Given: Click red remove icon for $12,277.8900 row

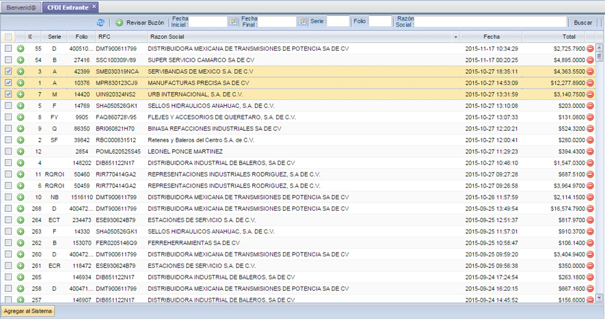Looking at the screenshot, I should (591, 83).
